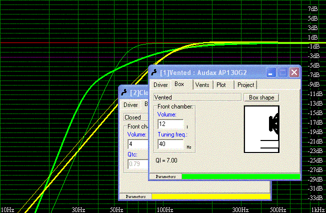The width and height of the screenshot is (326, 213).
Task: Click the Box shape button
Action: [x=261, y=97]
